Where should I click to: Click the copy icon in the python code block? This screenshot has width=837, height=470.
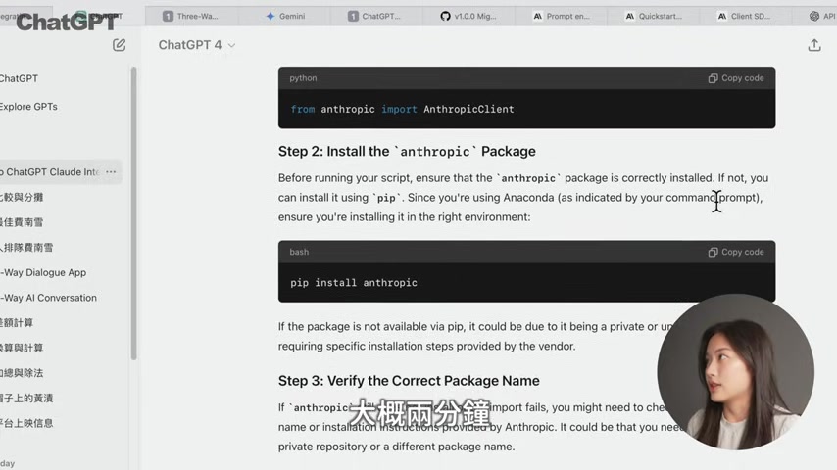pos(713,78)
